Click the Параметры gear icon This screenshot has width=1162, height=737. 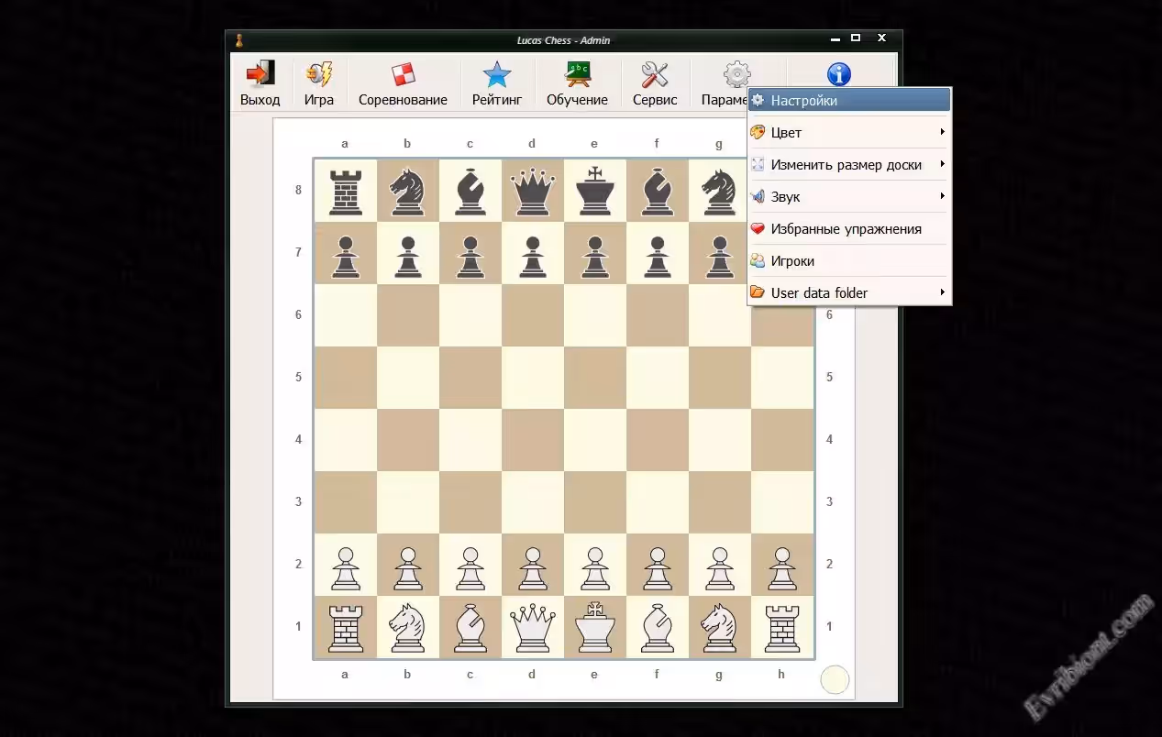pos(736,74)
